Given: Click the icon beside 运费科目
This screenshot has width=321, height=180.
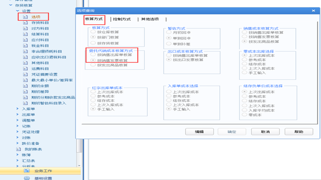Looking at the screenshot, I should [x=25, y=69].
